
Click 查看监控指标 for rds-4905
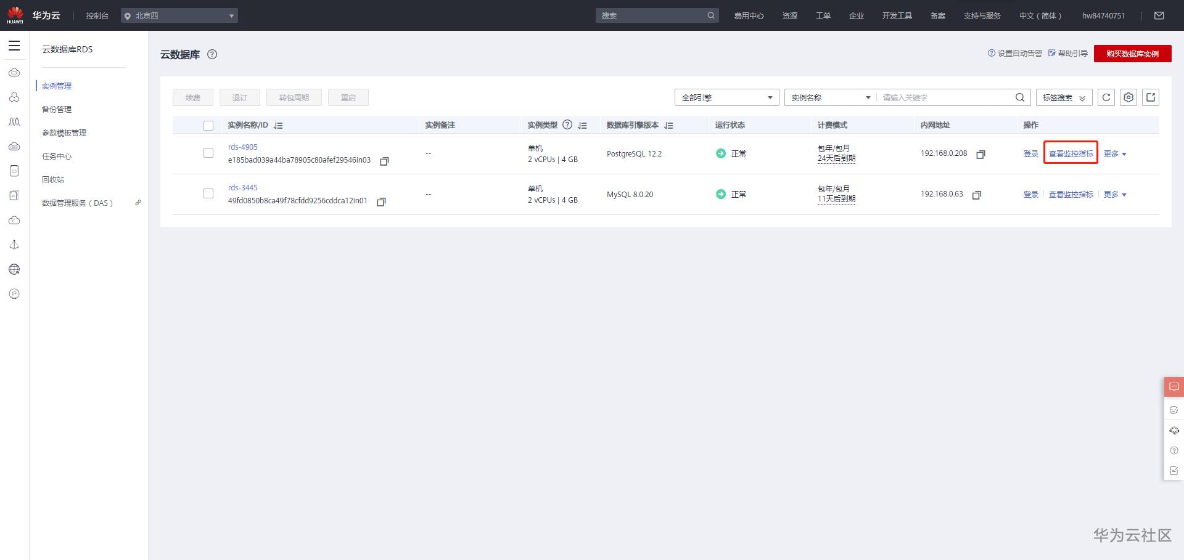click(x=1071, y=154)
